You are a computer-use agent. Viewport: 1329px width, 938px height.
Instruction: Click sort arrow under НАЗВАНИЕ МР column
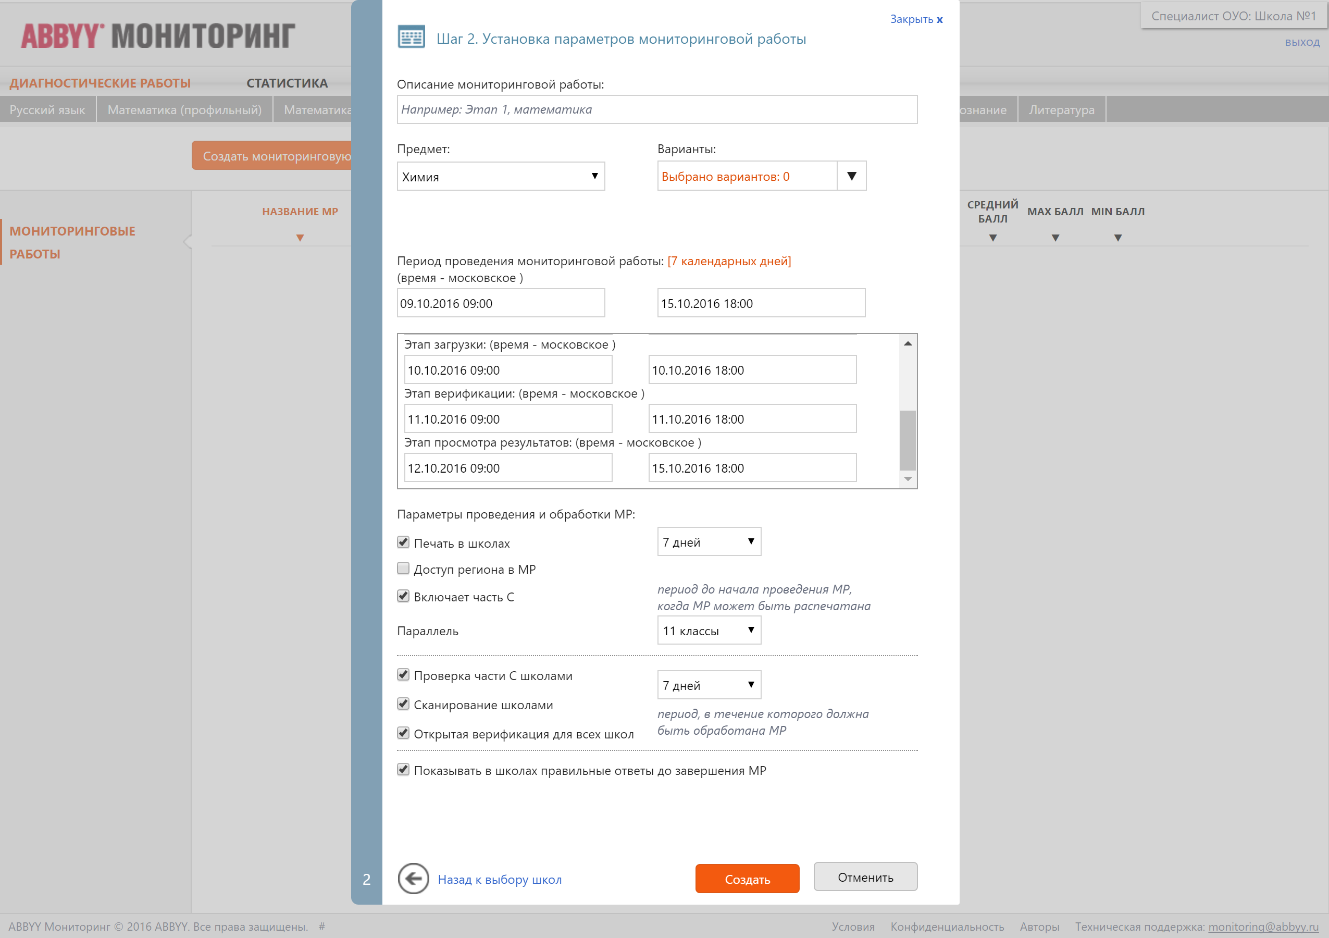pyautogui.click(x=300, y=238)
